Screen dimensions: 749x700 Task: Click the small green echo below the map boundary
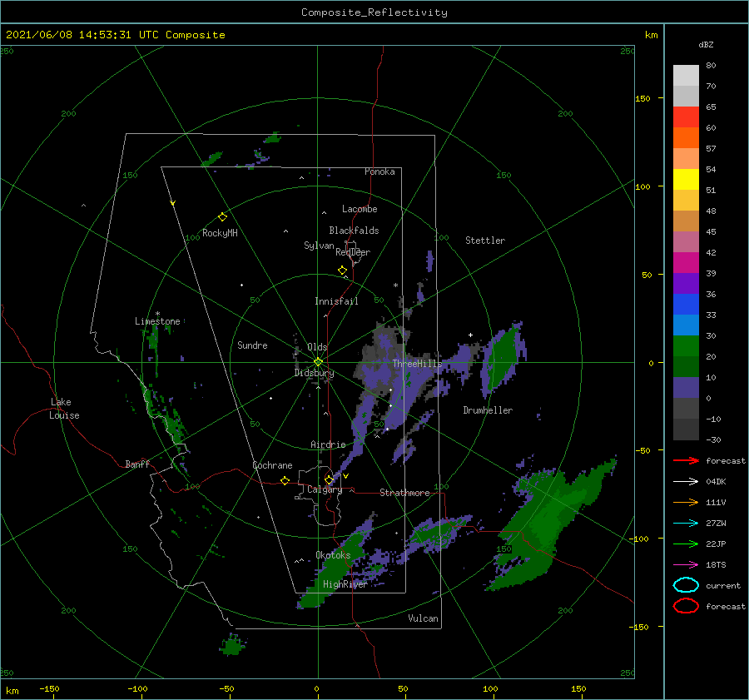coord(233,645)
